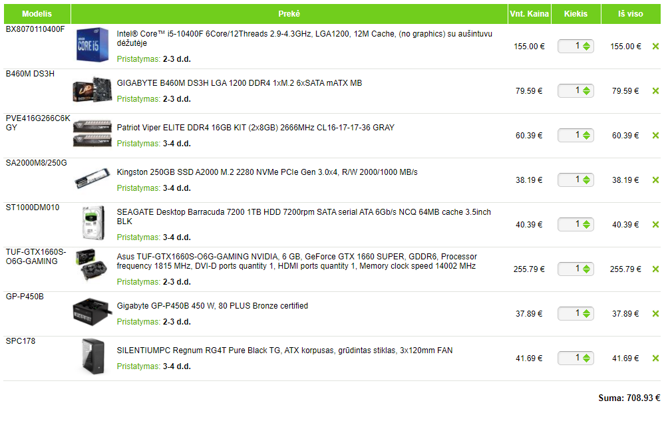Open the Patriot Viper ELITE DDR4 product link
This screenshot has height=421, width=664.
coord(255,127)
